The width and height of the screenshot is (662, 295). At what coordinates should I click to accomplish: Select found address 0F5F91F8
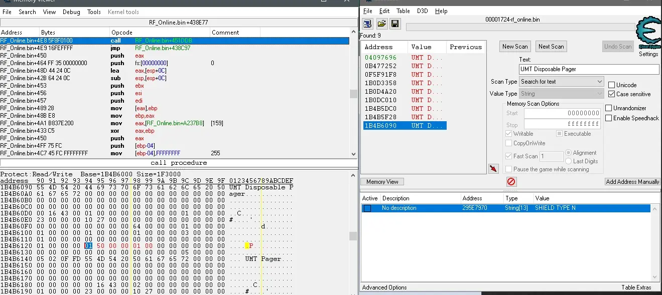(x=405, y=75)
